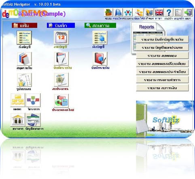195x179 pixels.
Task: Open the blue question mark help icon
Action: click(x=169, y=13)
